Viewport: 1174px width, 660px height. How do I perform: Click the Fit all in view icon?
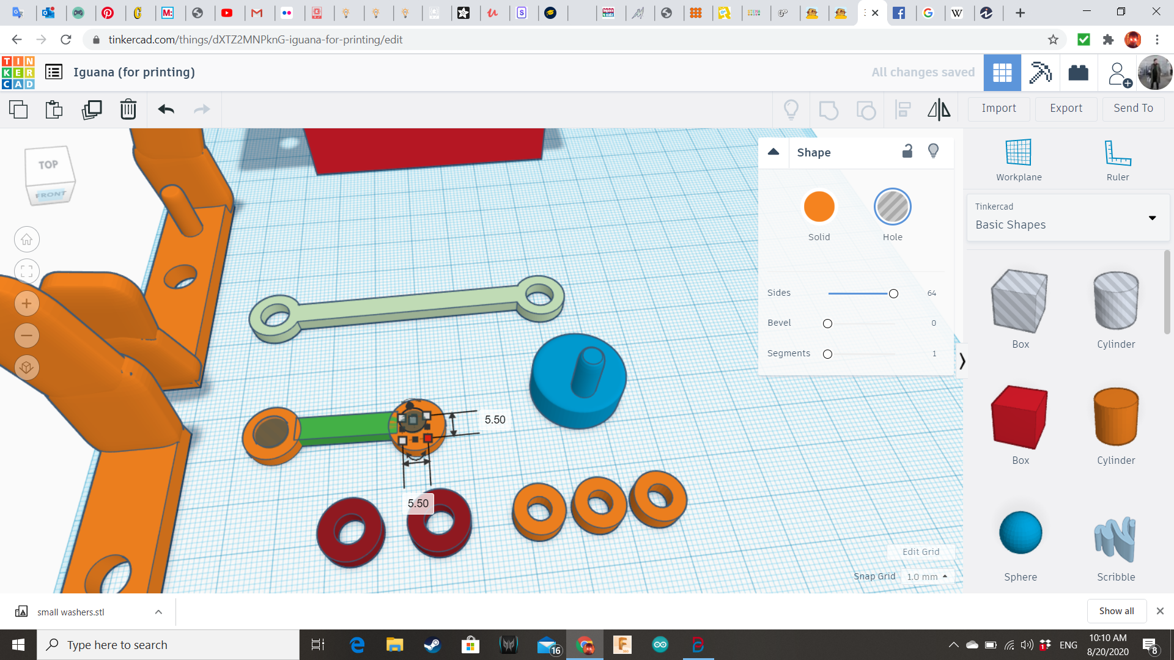(x=27, y=271)
